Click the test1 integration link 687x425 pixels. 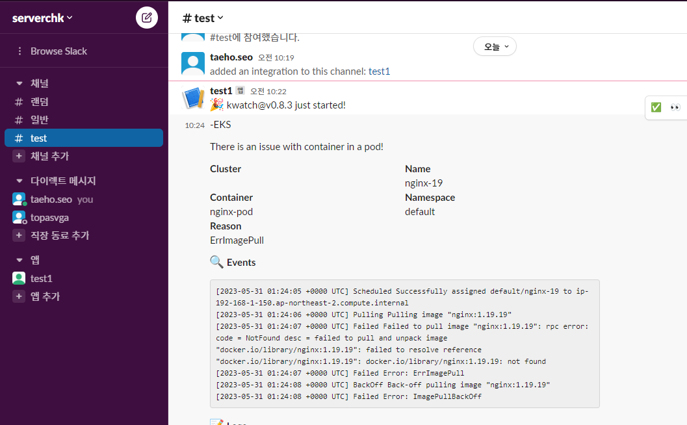(379, 71)
